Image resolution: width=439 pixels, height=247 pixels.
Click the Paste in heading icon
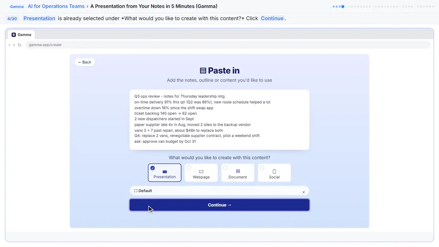click(x=203, y=71)
